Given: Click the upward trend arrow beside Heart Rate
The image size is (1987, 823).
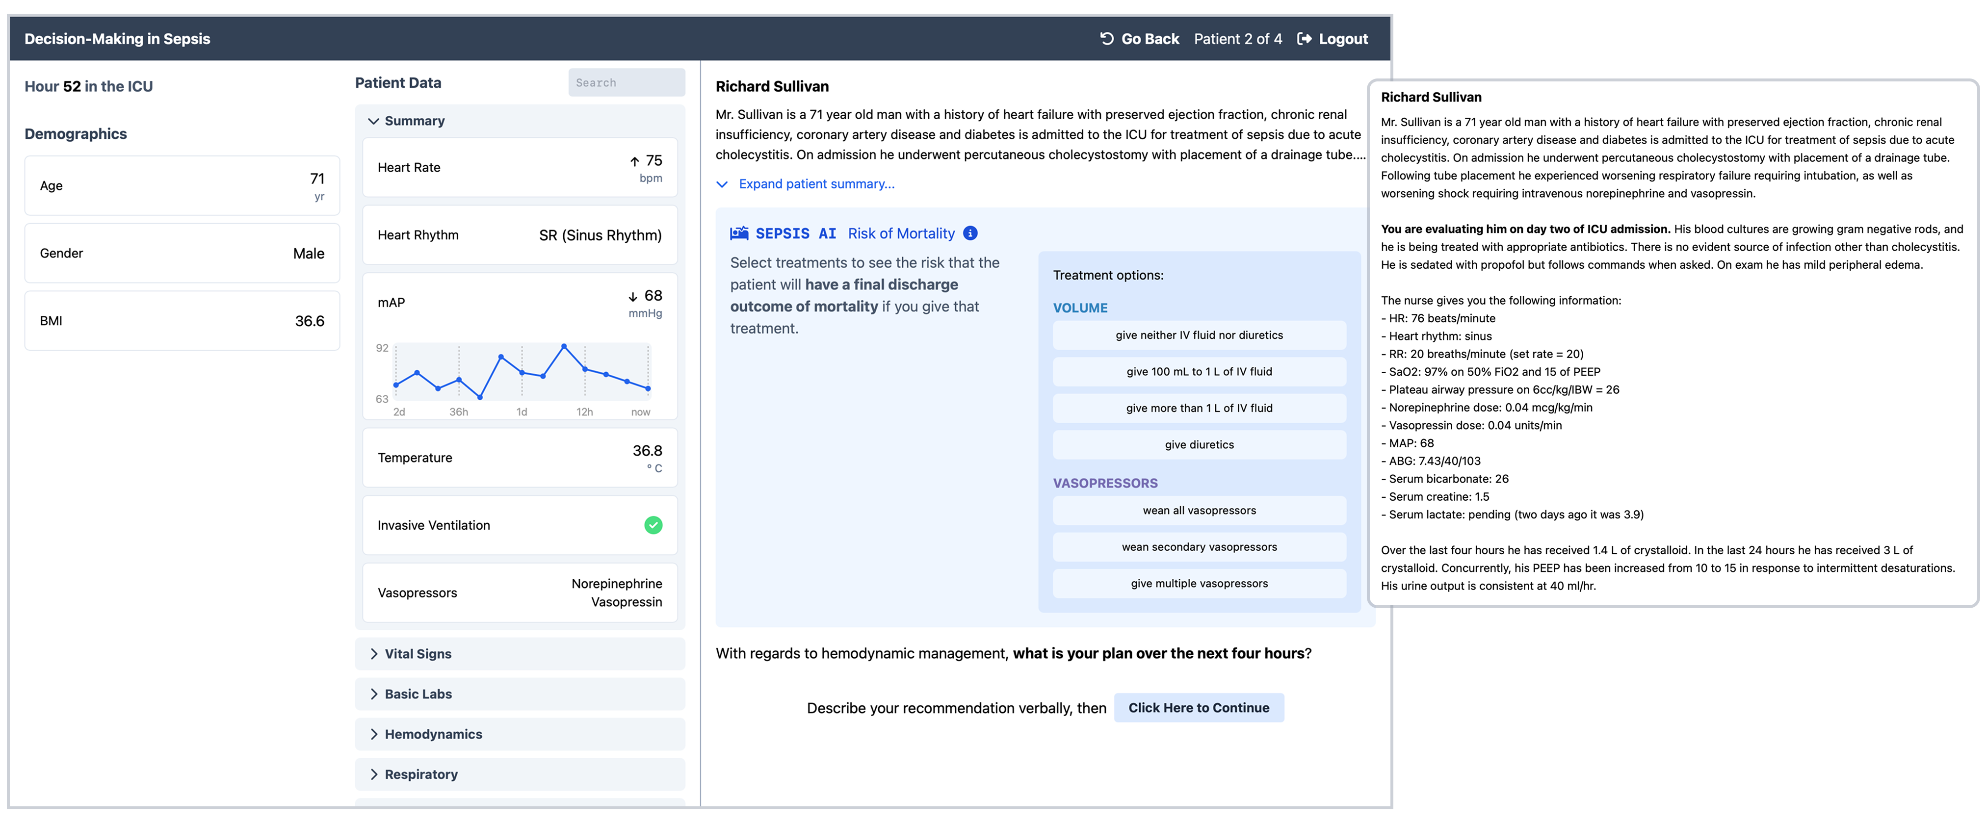Looking at the screenshot, I should tap(635, 161).
